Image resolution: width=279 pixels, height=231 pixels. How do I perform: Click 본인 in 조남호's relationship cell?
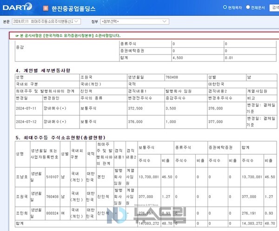[x=101, y=177]
